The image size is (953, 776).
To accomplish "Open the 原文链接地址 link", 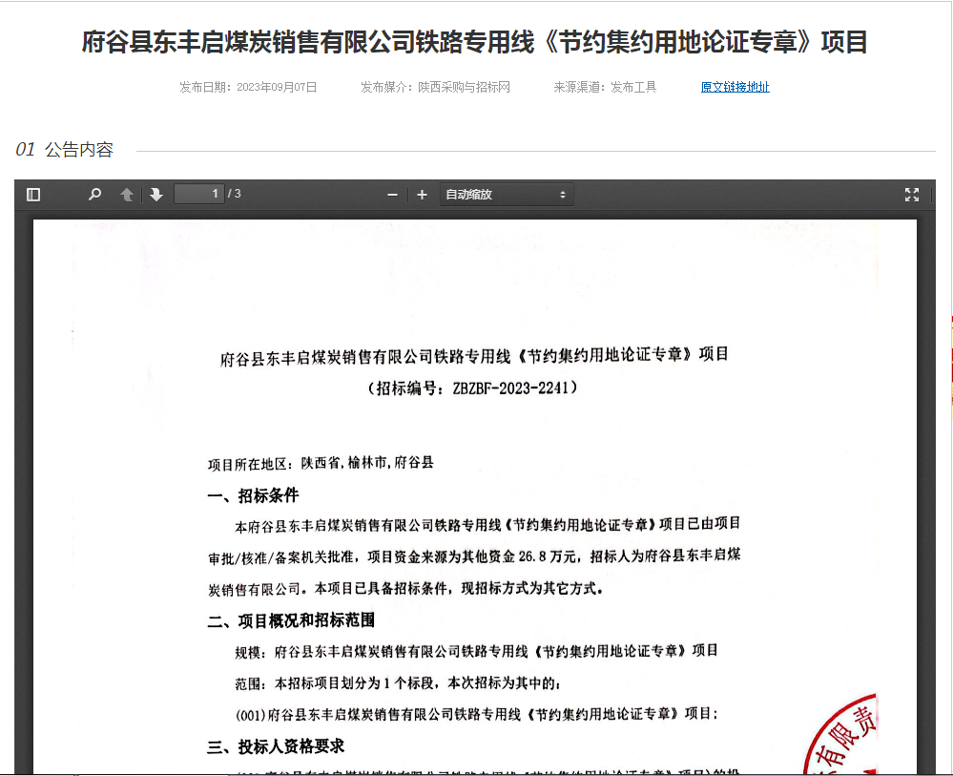I will 735,87.
